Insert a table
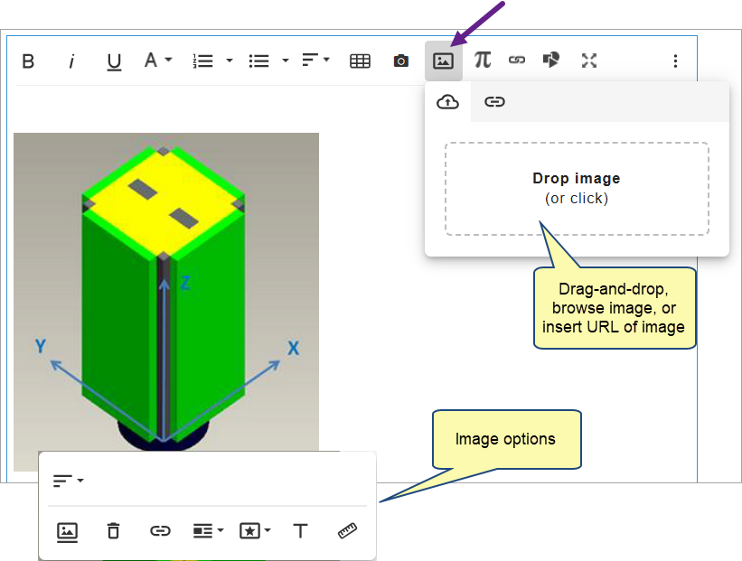 pos(360,61)
